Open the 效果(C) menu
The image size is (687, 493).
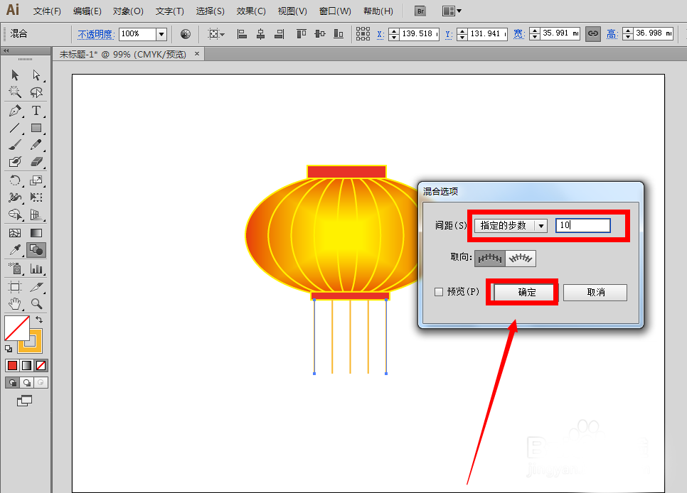tap(251, 11)
